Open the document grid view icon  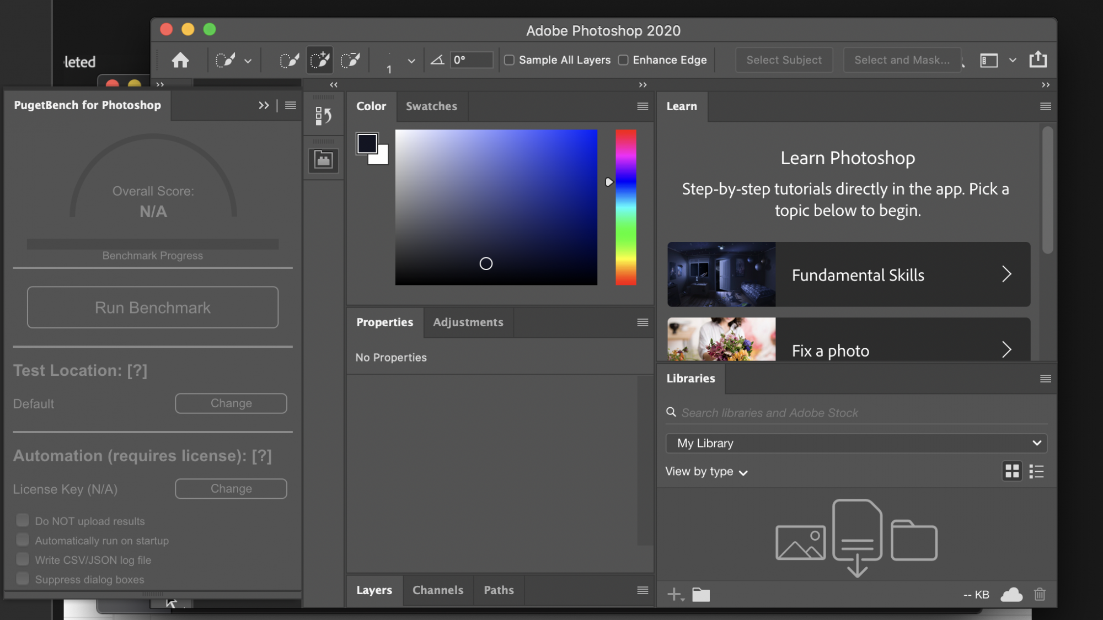coord(1012,471)
